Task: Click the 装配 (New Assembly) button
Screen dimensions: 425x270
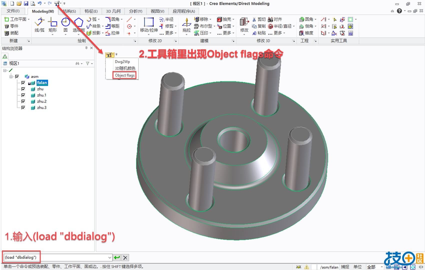Action: point(11,33)
